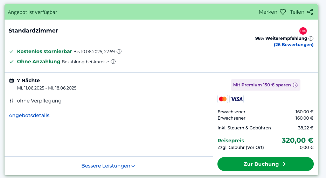Click the calendar icon beside 7 Nächte
326x178 pixels.
pos(12,80)
